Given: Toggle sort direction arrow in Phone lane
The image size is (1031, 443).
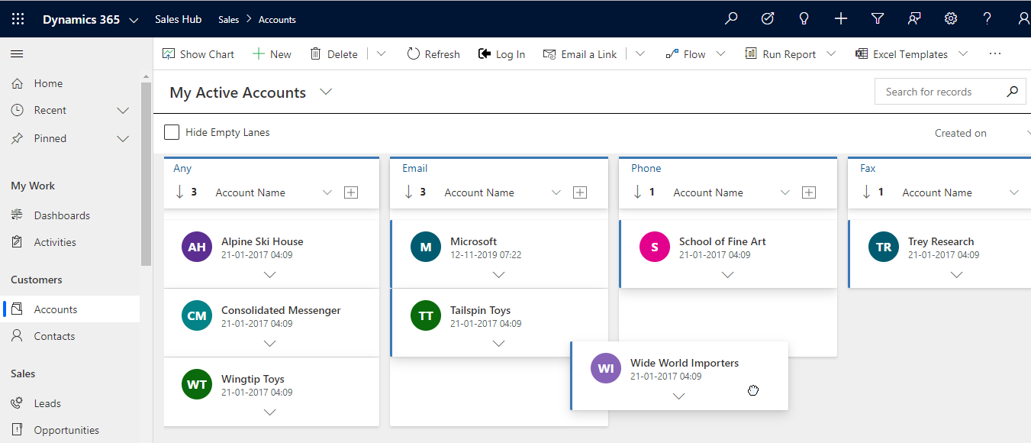Looking at the screenshot, I should 638,192.
